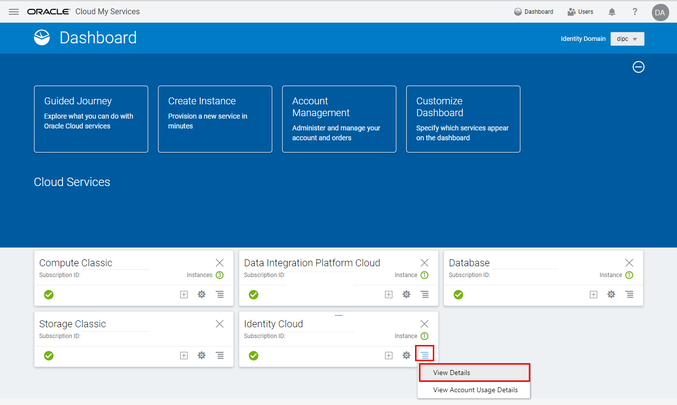Choose View Account Usage Details
677x405 pixels.
coord(475,390)
